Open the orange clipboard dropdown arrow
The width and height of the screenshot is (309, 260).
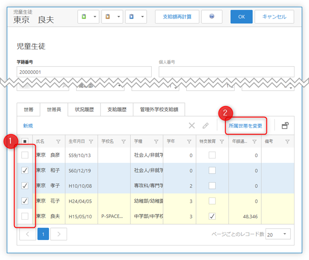(119, 17)
